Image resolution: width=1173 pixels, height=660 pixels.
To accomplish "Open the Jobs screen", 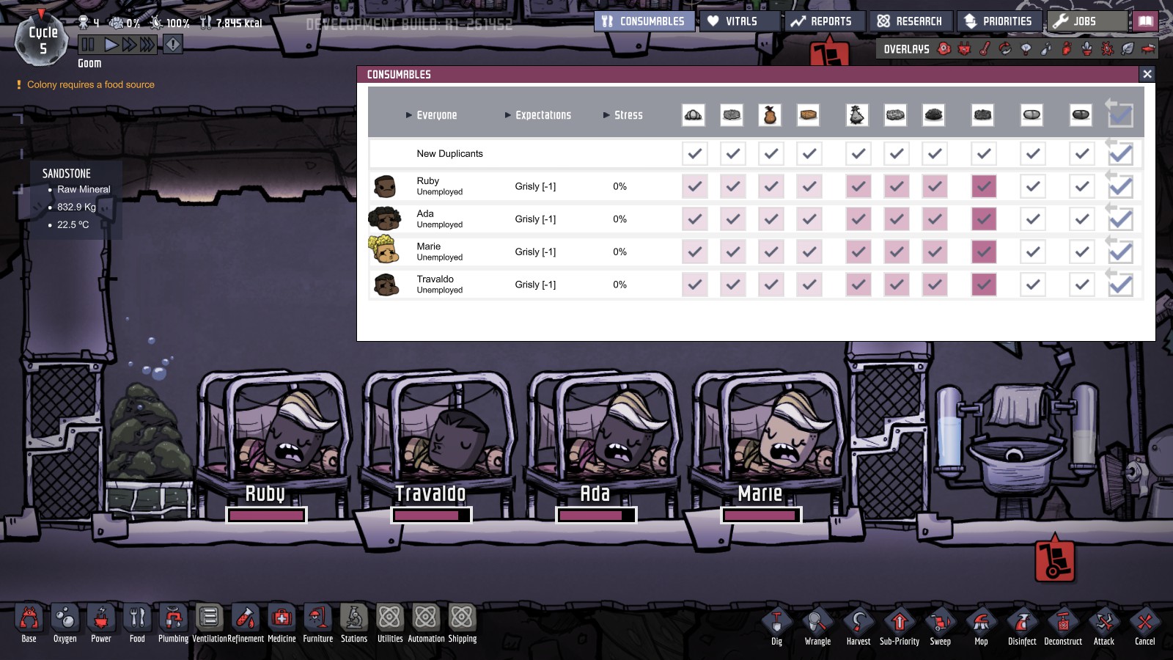I will 1087,21.
